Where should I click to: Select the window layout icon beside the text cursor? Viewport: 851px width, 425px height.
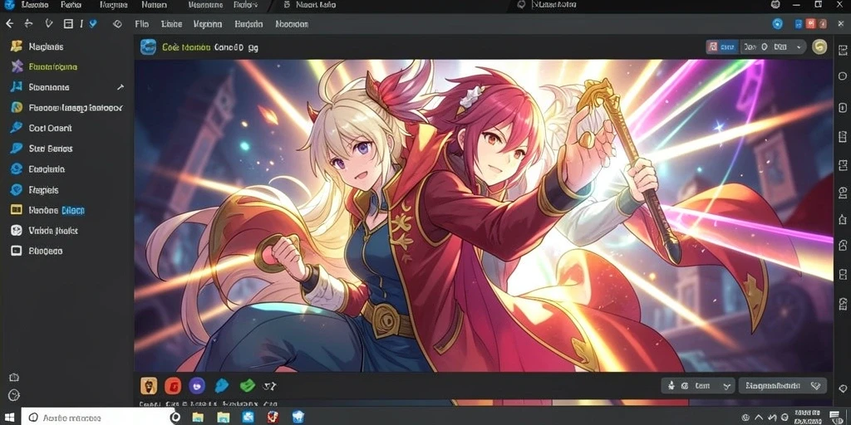pos(68,24)
